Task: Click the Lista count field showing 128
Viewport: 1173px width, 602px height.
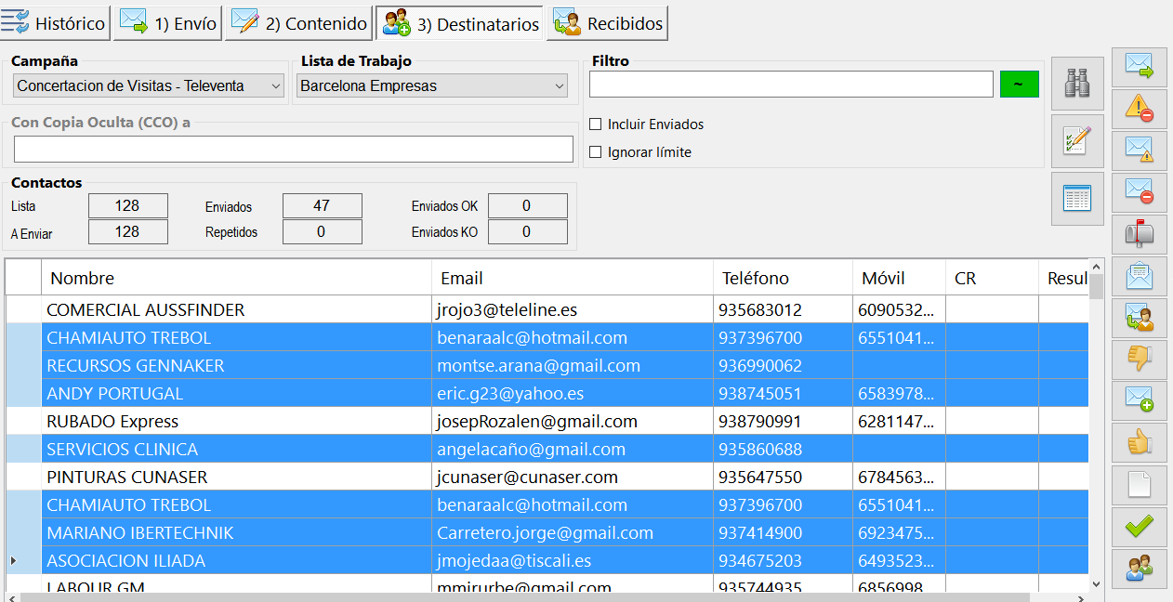Action: tap(127, 206)
